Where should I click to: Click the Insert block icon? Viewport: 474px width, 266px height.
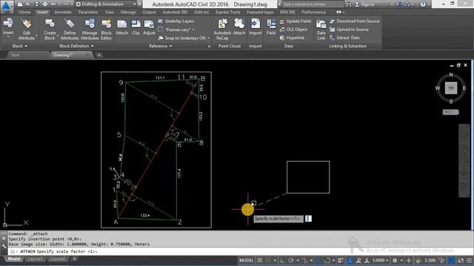pyautogui.click(x=8, y=24)
